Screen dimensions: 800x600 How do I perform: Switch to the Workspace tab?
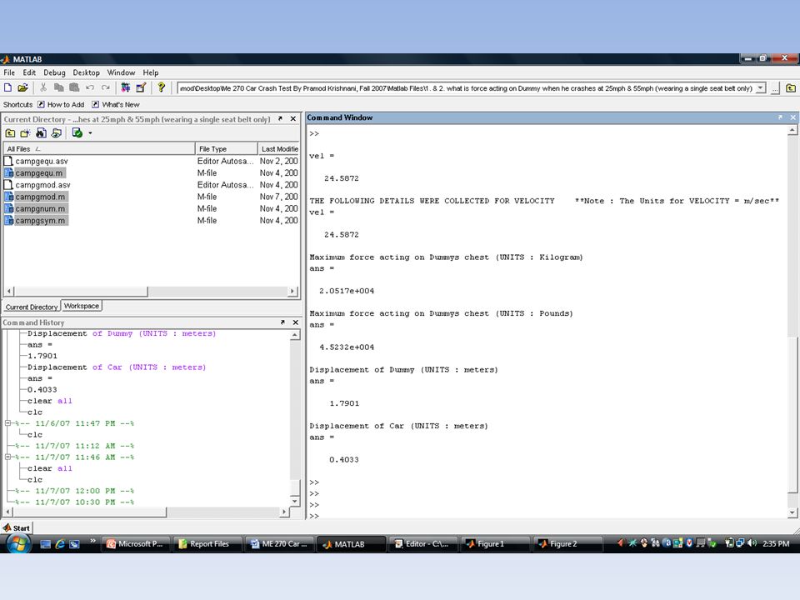82,306
